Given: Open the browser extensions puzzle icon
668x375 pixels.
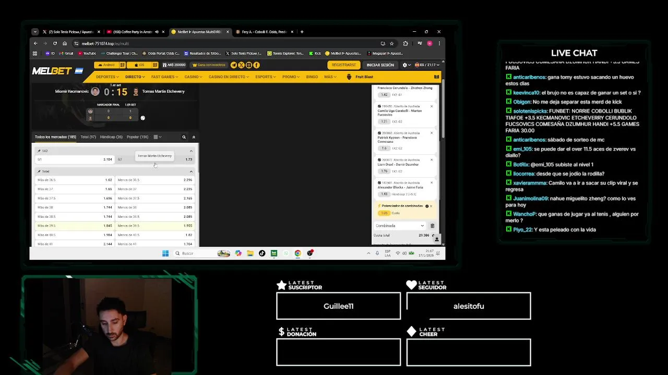Looking at the screenshot, I should pyautogui.click(x=405, y=43).
